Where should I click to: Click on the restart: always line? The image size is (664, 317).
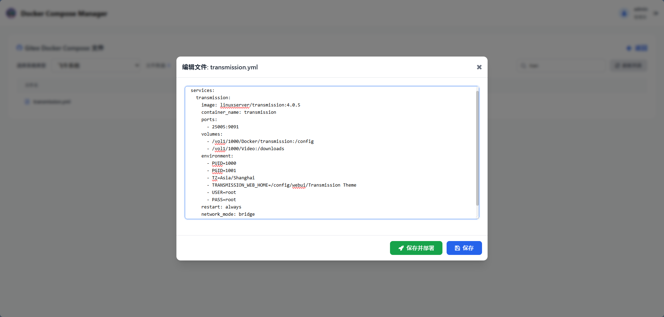[221, 207]
